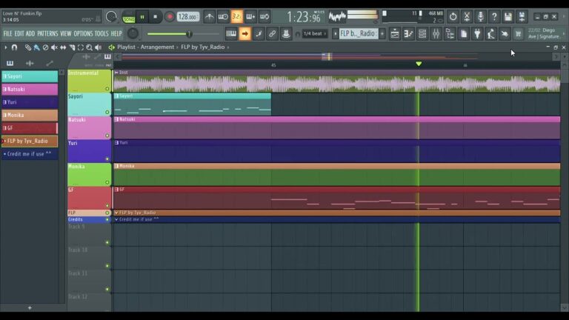This screenshot has height=320, width=569.
Task: Open the Playlist view icon
Action: coord(395,34)
